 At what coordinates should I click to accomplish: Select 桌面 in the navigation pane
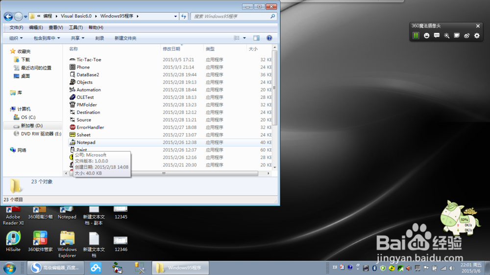coord(25,76)
